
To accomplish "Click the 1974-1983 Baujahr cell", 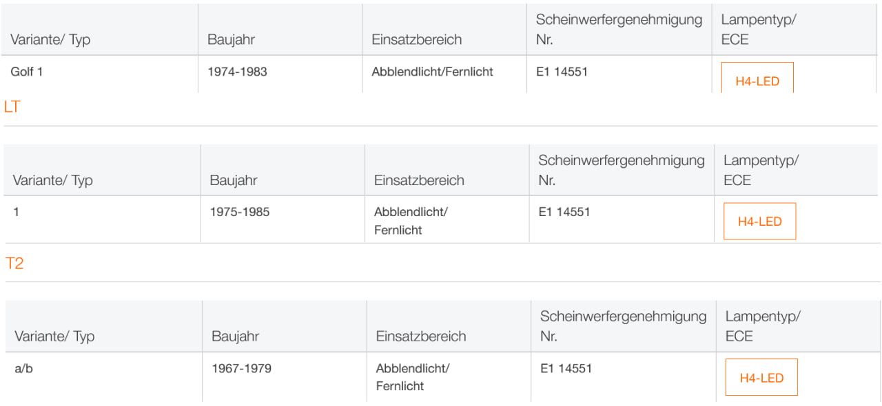I will pyautogui.click(x=237, y=71).
